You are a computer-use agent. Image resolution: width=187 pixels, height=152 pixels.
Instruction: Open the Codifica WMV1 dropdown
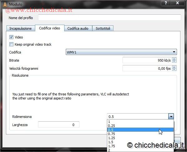point(121,52)
